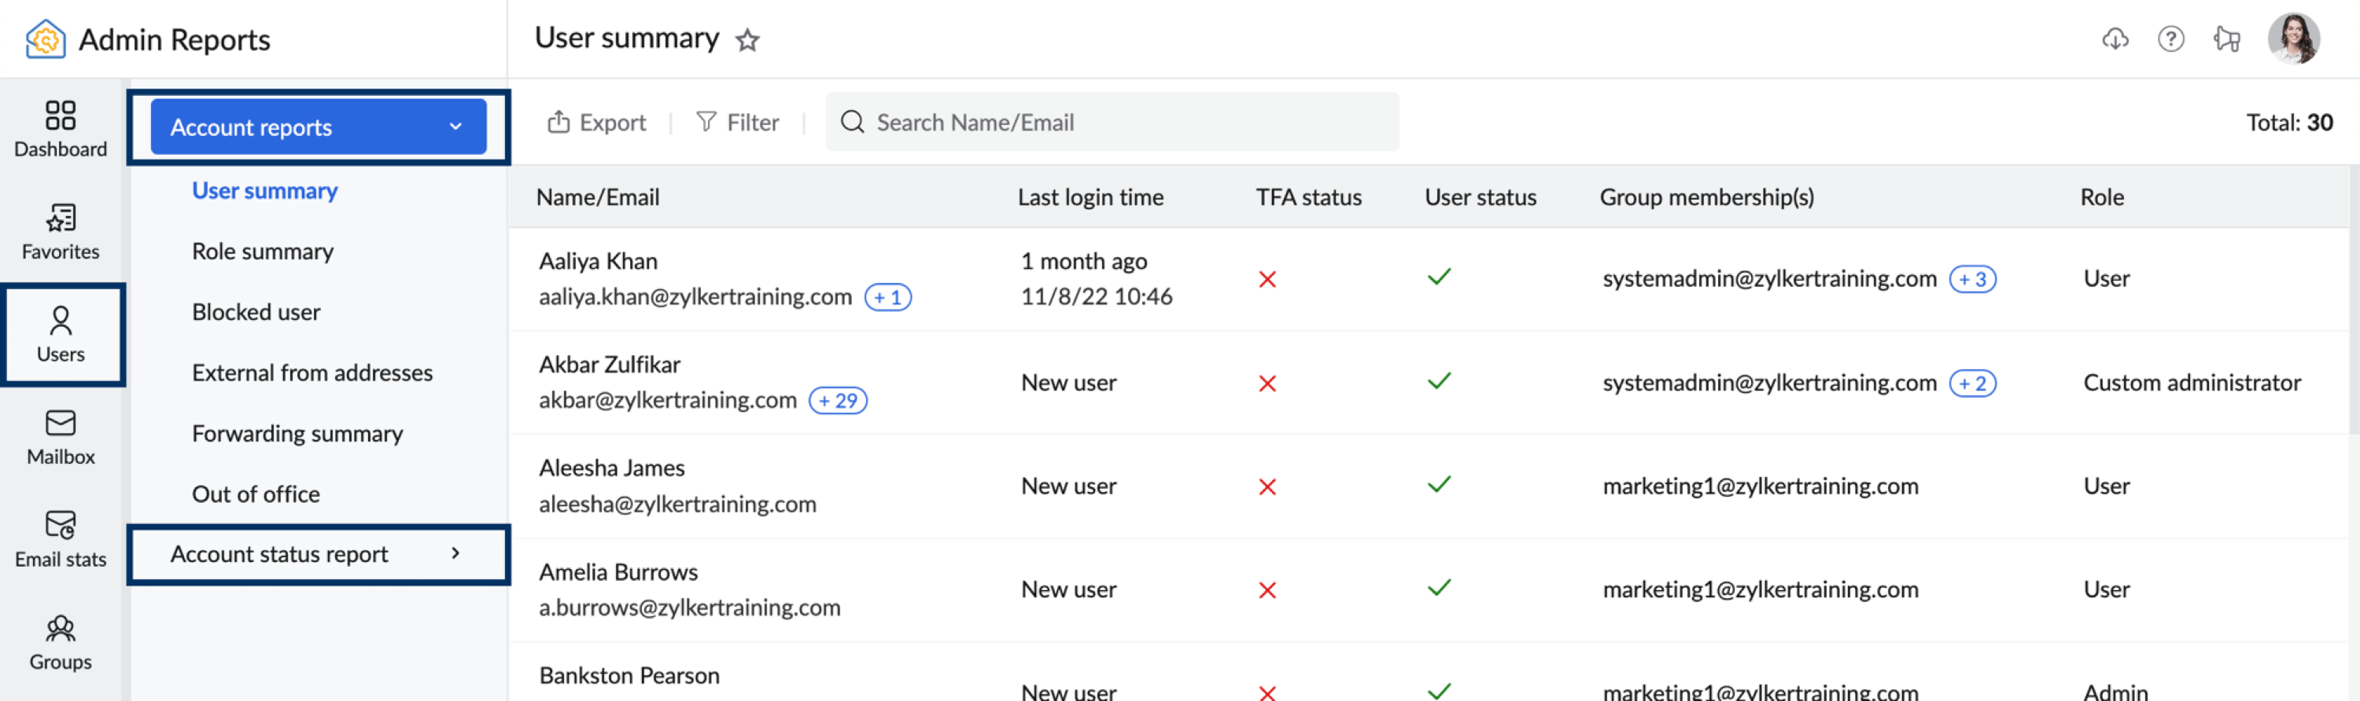Open the Email stats sidebar section
The image size is (2360, 701).
(x=61, y=539)
